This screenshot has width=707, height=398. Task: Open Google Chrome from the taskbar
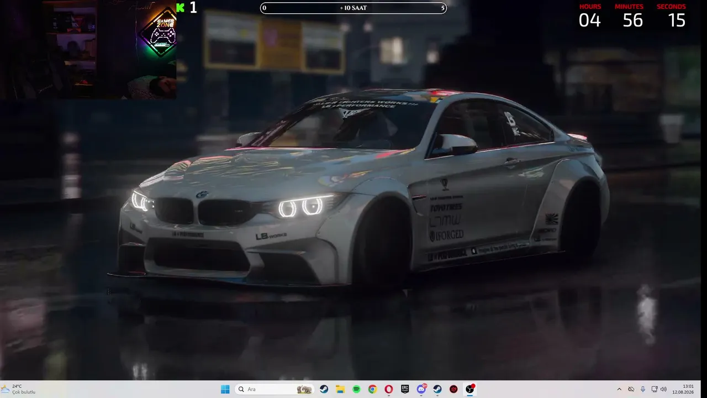tap(373, 389)
